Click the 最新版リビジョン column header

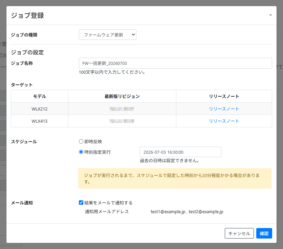tap(122, 96)
